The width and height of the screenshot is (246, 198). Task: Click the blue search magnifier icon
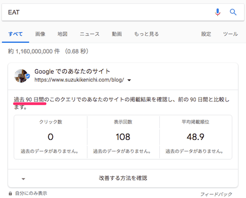point(233,12)
